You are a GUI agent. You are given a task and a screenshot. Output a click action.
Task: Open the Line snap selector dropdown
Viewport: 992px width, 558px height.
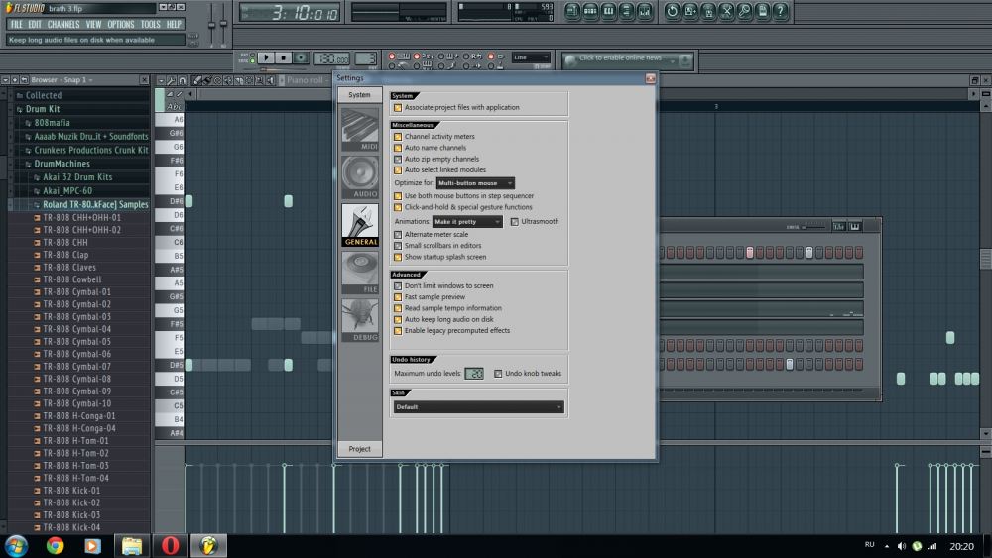point(531,57)
